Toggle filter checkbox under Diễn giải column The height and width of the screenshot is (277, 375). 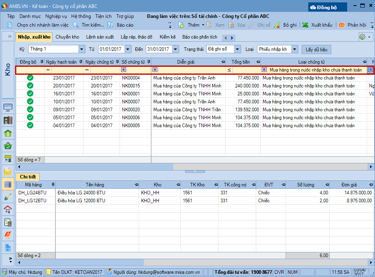[155, 70]
